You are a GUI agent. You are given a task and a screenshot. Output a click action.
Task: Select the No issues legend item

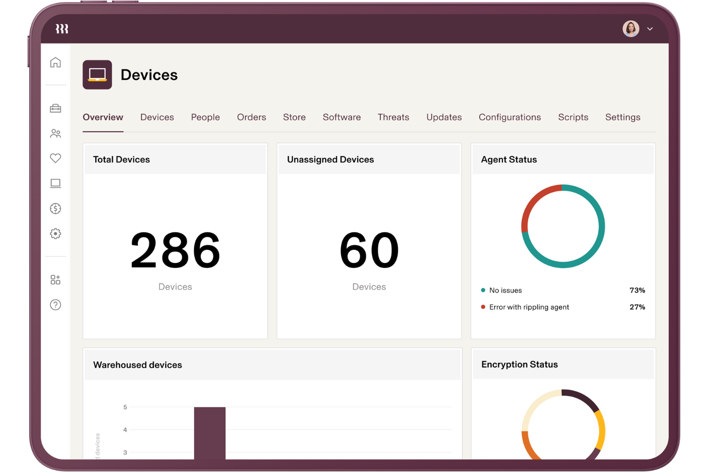(x=505, y=290)
